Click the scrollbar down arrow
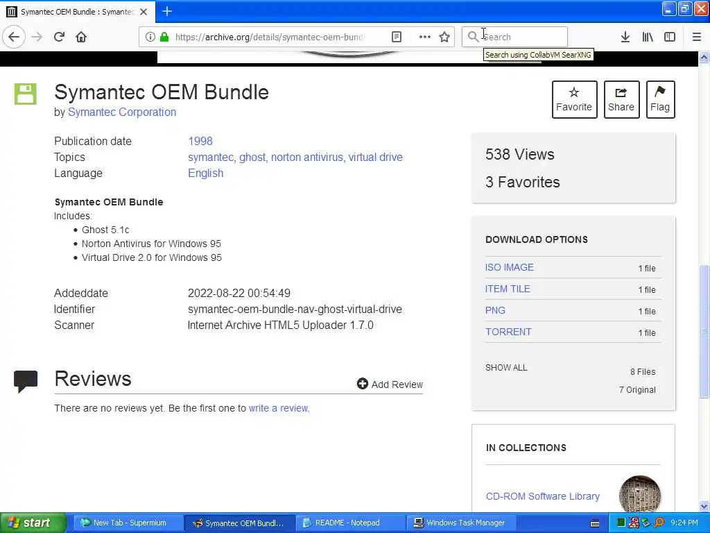This screenshot has height=533, width=710. 704,506
